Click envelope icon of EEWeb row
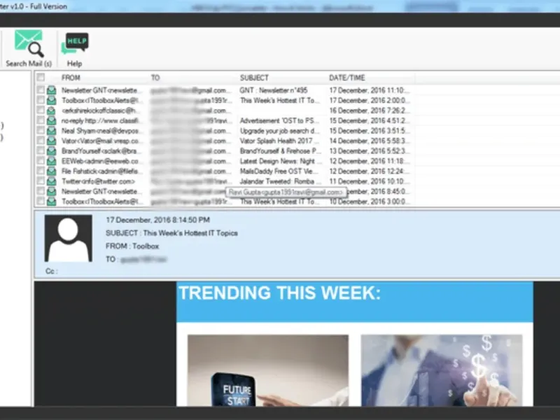The width and height of the screenshot is (560, 420). (51, 161)
